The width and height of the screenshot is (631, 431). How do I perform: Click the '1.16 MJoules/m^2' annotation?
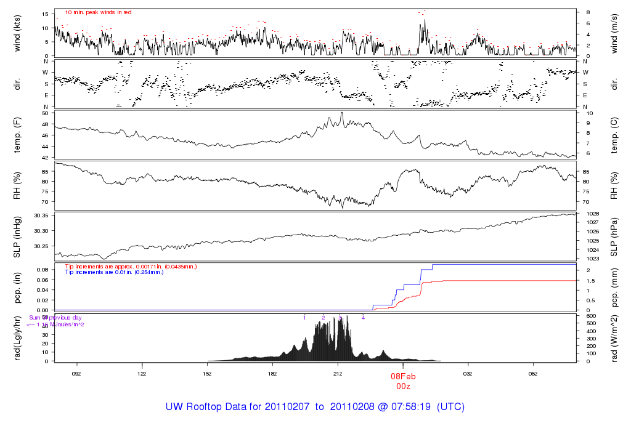(60, 324)
